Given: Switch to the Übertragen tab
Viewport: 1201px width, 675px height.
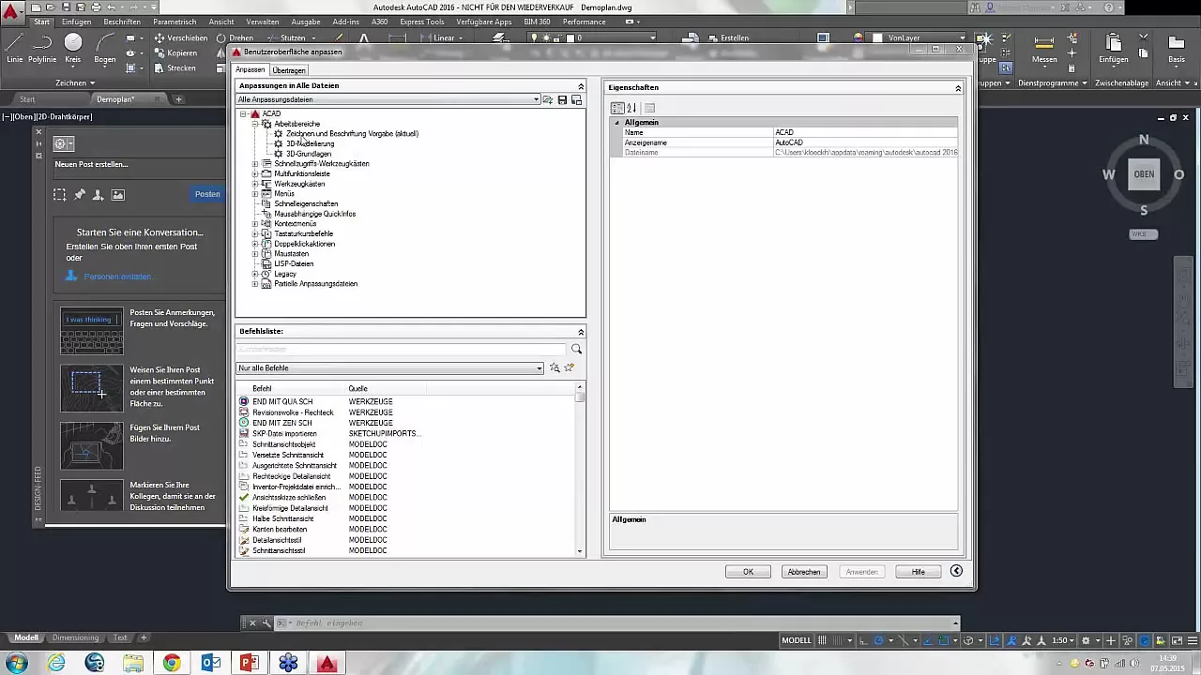Looking at the screenshot, I should 289,70.
